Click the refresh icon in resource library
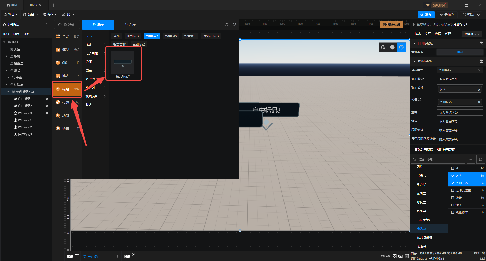 [227, 25]
